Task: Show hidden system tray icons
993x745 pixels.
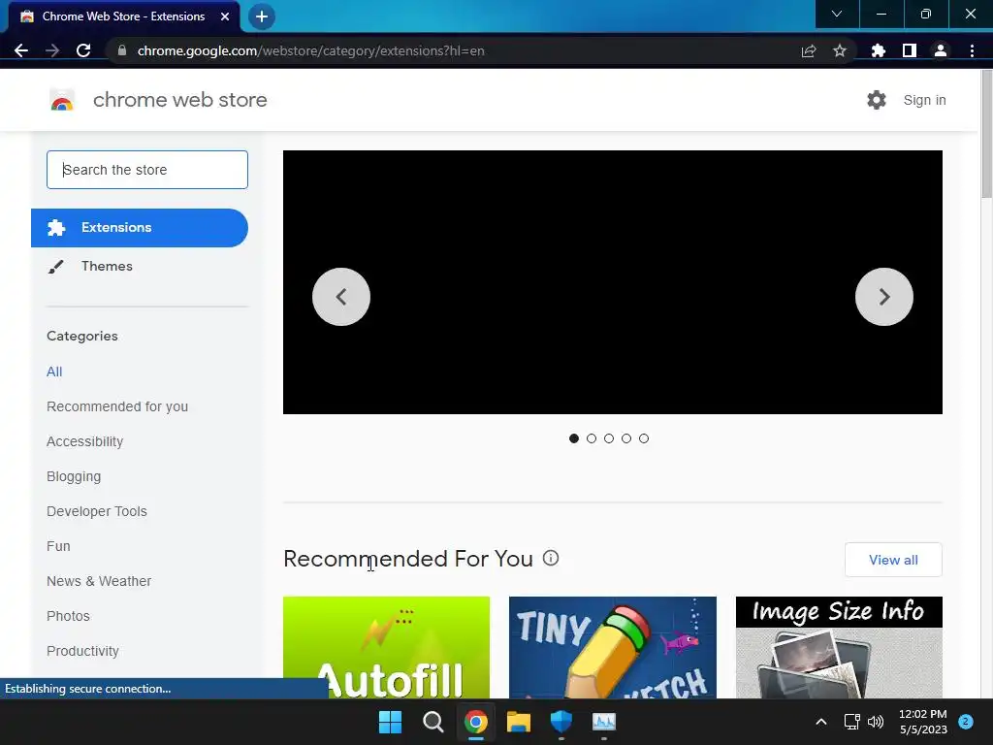Action: 820,722
